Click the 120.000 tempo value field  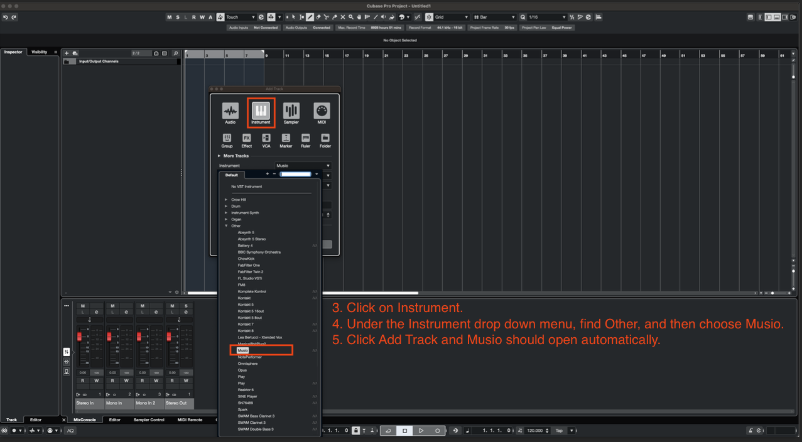pos(536,431)
